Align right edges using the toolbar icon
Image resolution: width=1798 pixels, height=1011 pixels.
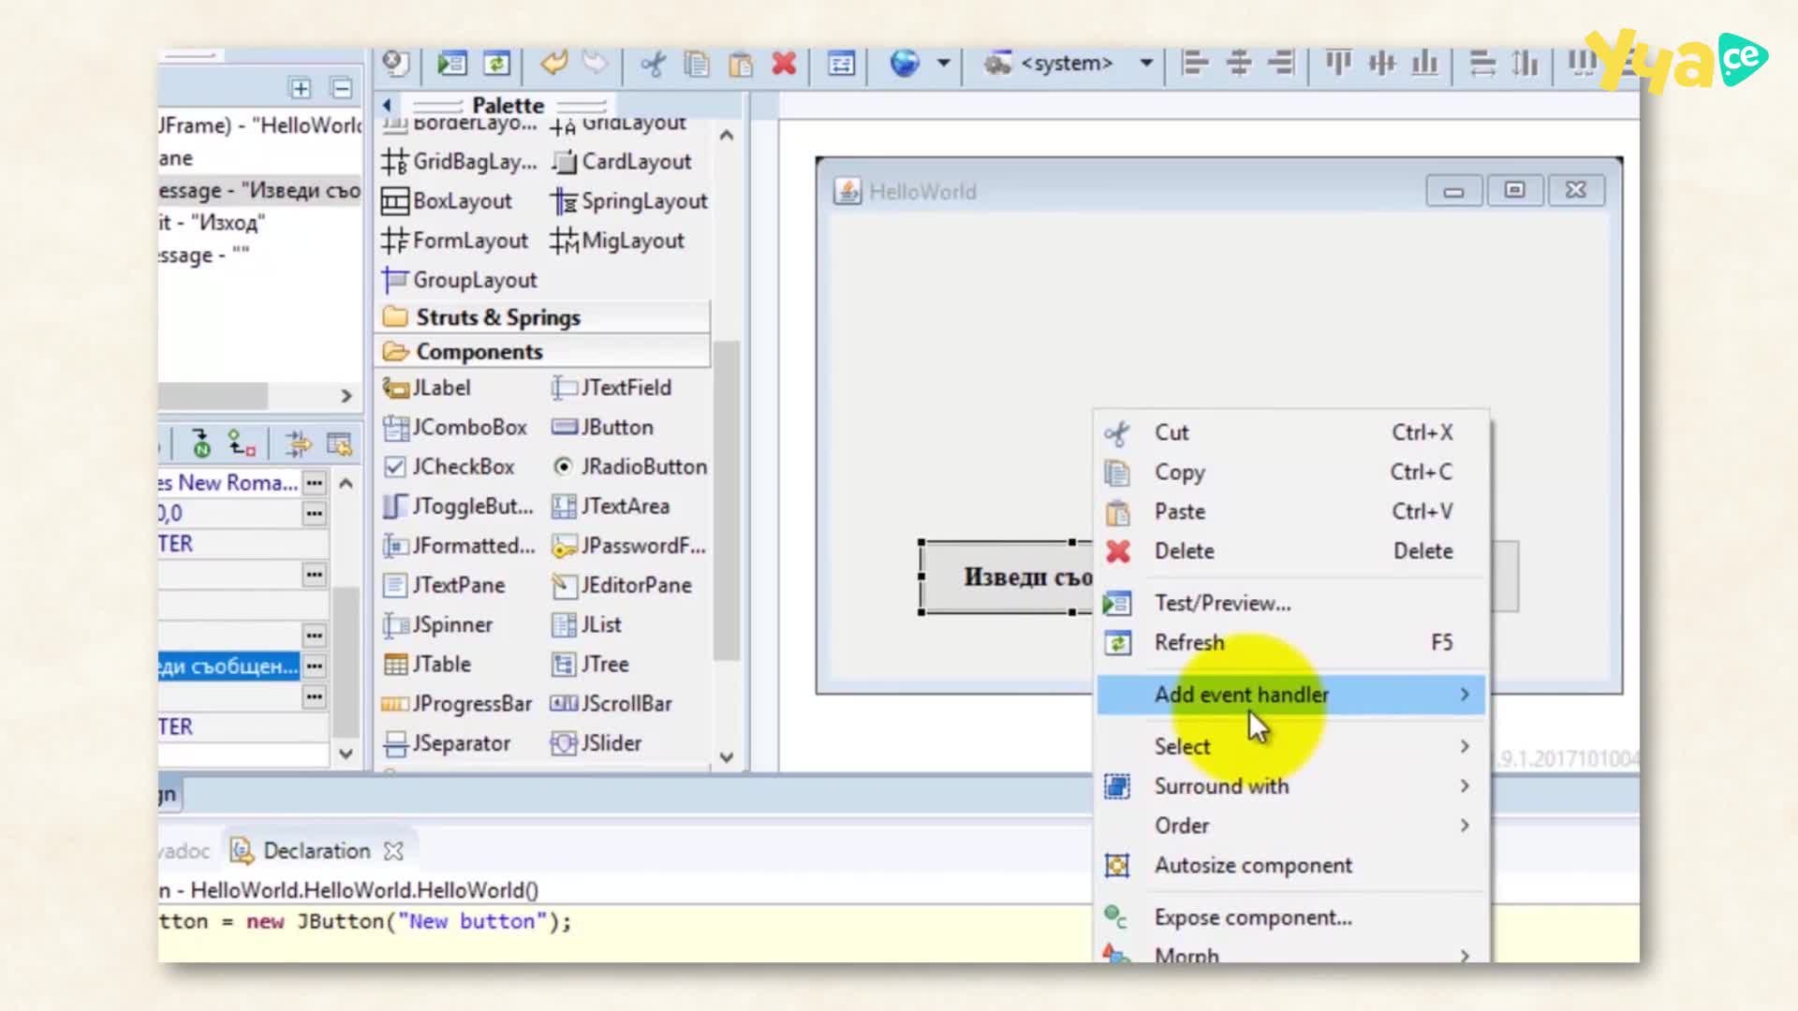pyautogui.click(x=1280, y=64)
